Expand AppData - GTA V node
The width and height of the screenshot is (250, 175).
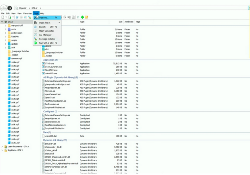click(2, 150)
